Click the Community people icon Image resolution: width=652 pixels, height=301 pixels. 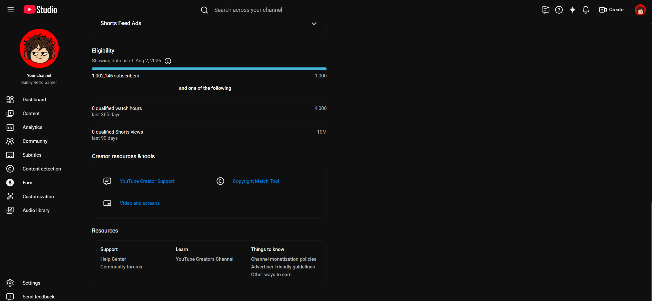(x=10, y=141)
